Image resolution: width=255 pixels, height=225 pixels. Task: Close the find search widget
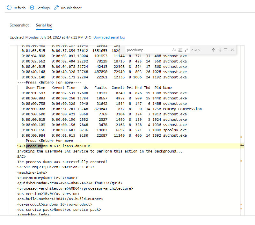(x=232, y=50)
